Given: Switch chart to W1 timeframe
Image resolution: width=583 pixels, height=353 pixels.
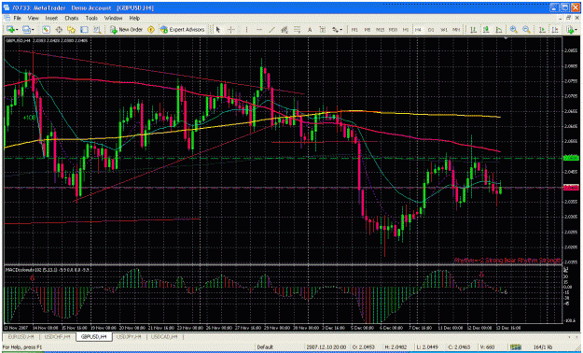Looking at the screenshot, I should tap(444, 30).
